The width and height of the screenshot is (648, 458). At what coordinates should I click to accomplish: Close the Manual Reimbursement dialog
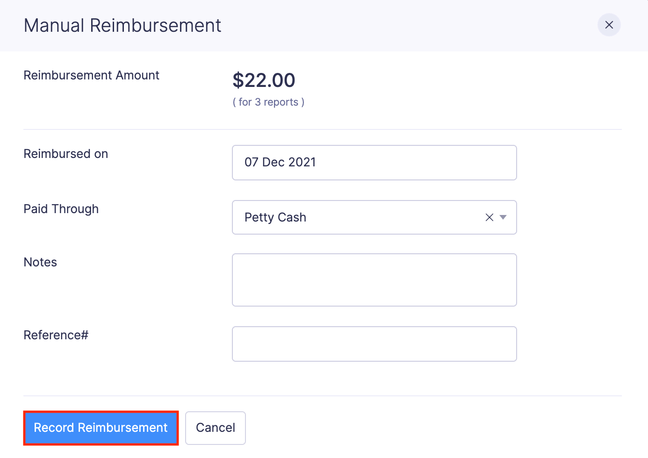click(x=609, y=25)
